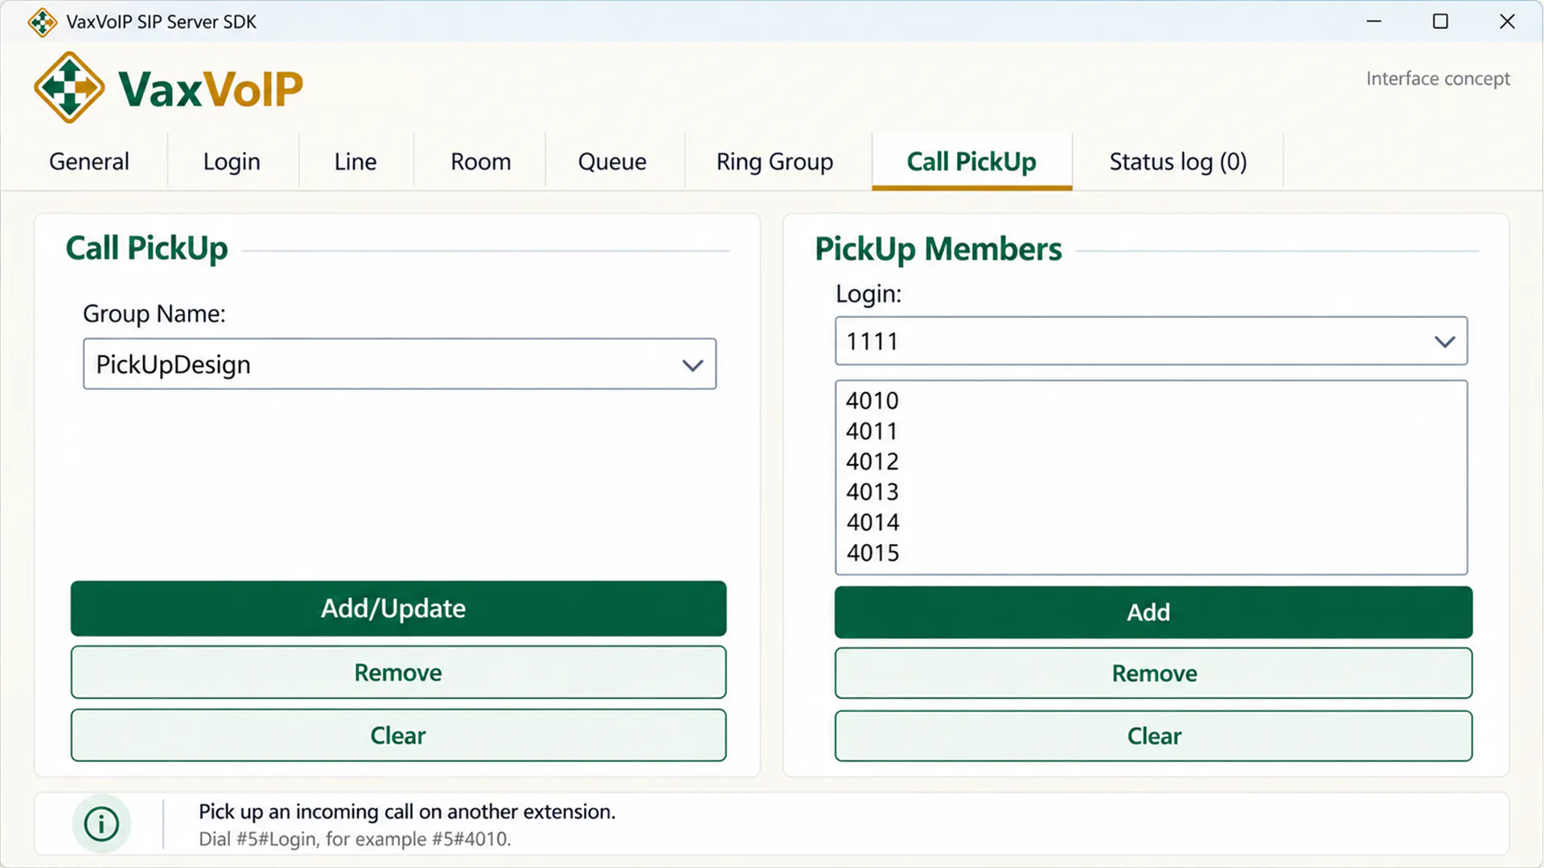
Task: Switch to the Queue tab
Action: click(x=612, y=162)
